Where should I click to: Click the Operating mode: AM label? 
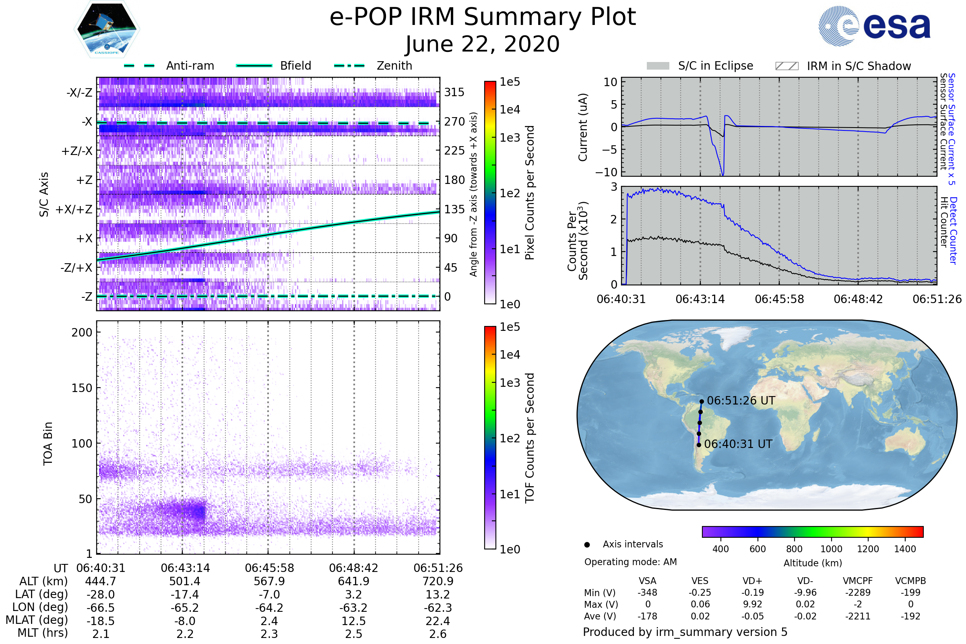(630, 562)
